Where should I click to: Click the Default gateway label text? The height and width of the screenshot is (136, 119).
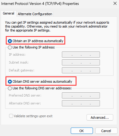pyautogui.click(x=22, y=70)
